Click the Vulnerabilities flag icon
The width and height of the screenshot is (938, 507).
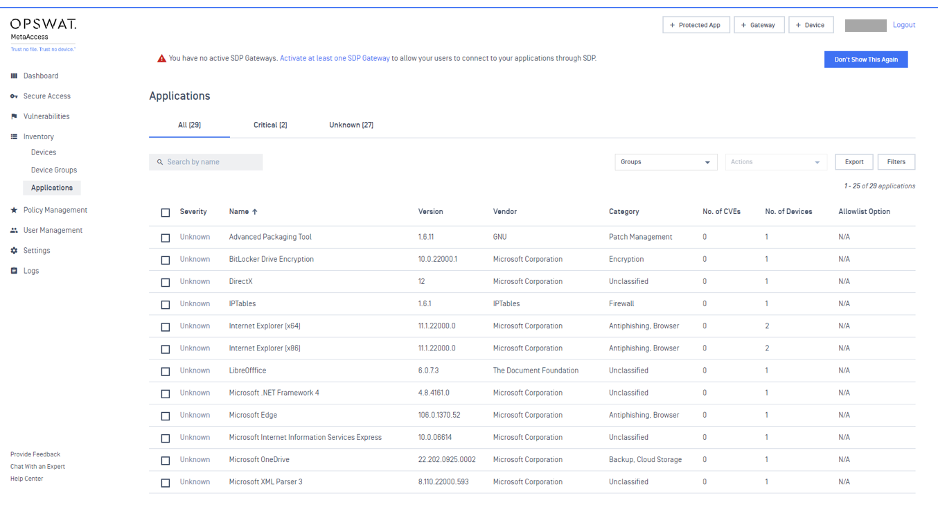tap(14, 116)
